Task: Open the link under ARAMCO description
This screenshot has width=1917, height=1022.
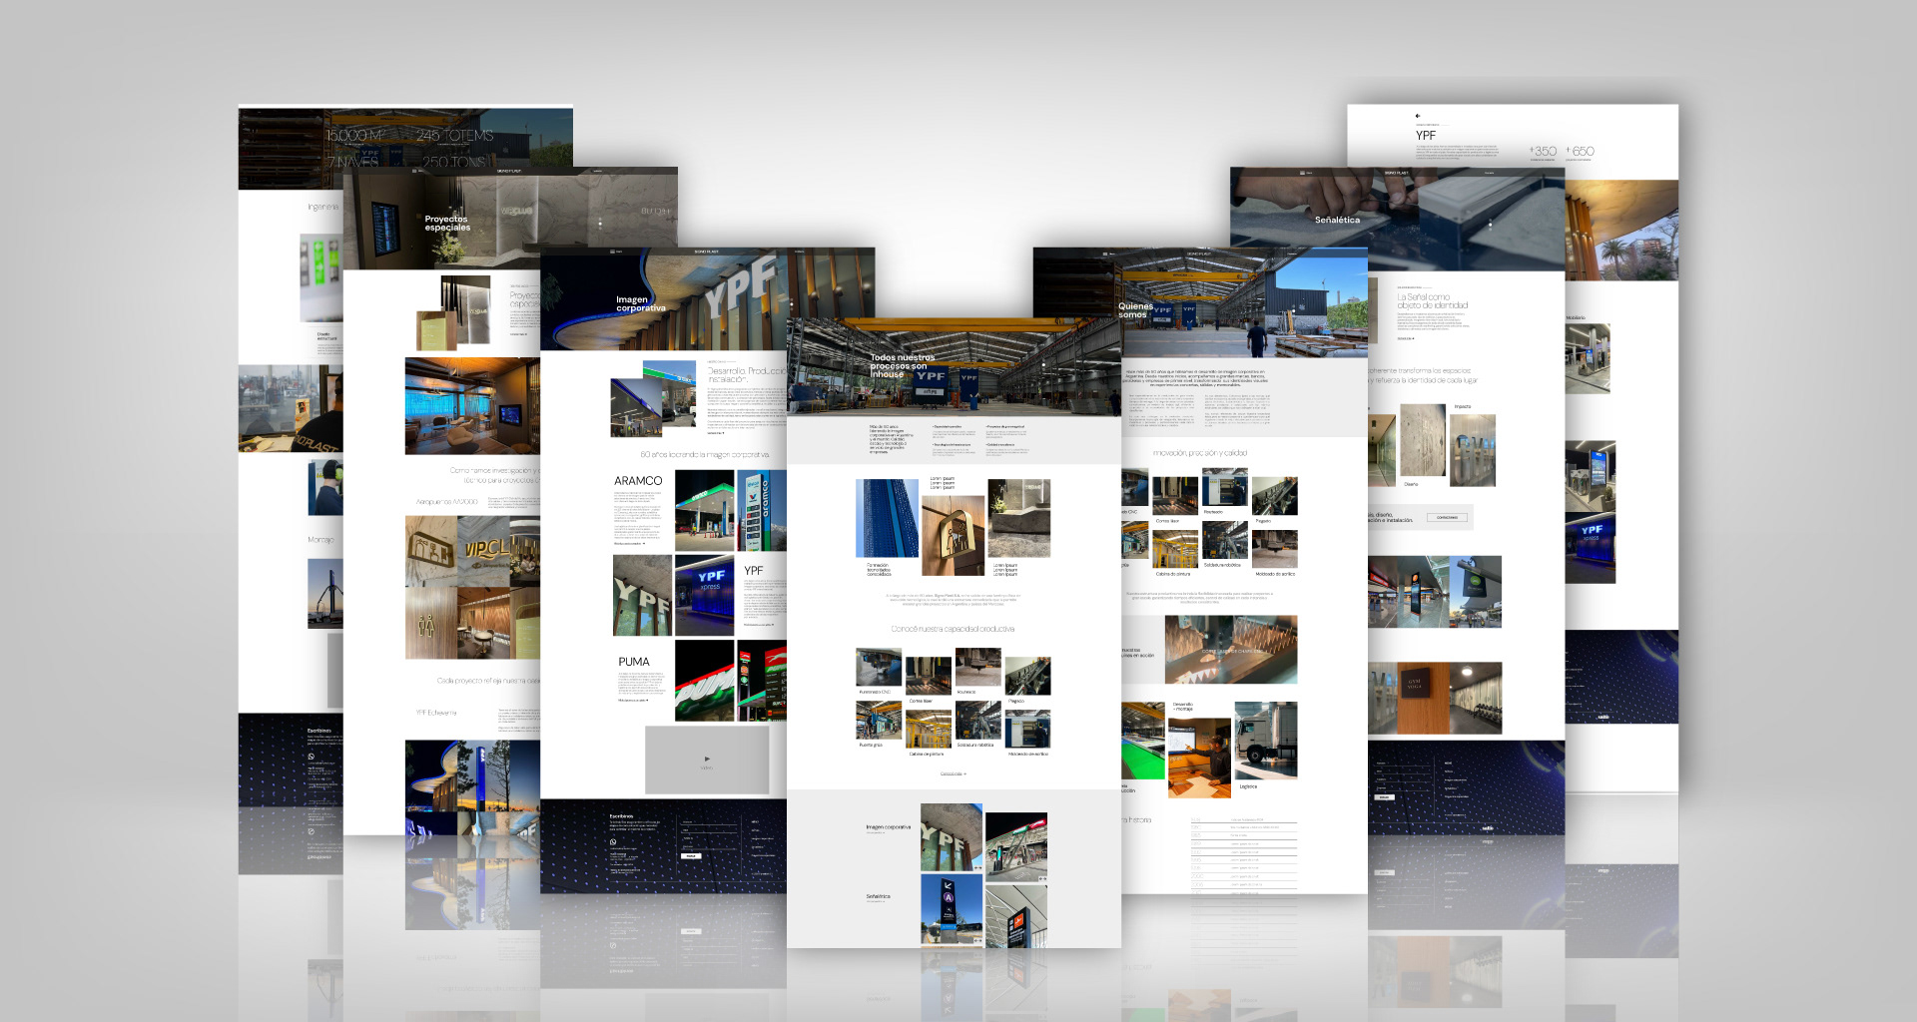Action: tap(629, 544)
